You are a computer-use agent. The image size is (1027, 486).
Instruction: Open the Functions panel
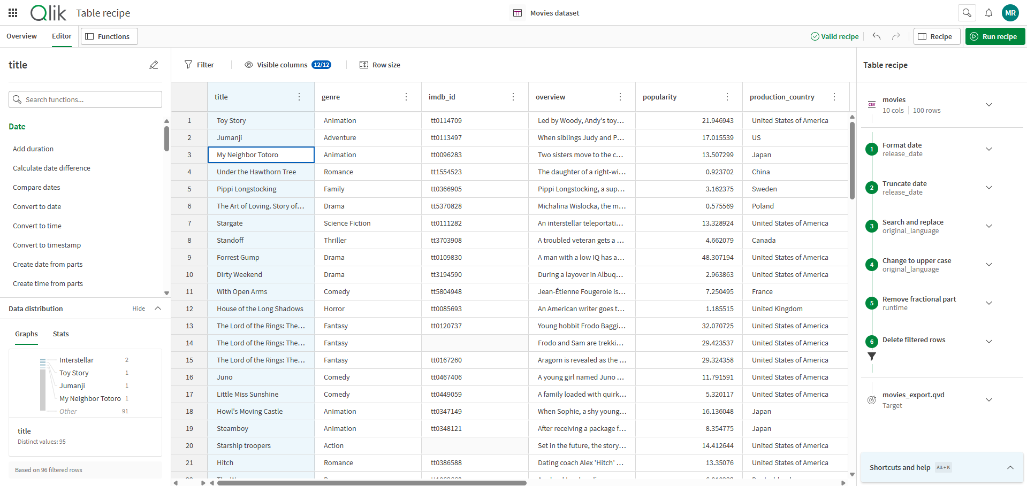[109, 36]
